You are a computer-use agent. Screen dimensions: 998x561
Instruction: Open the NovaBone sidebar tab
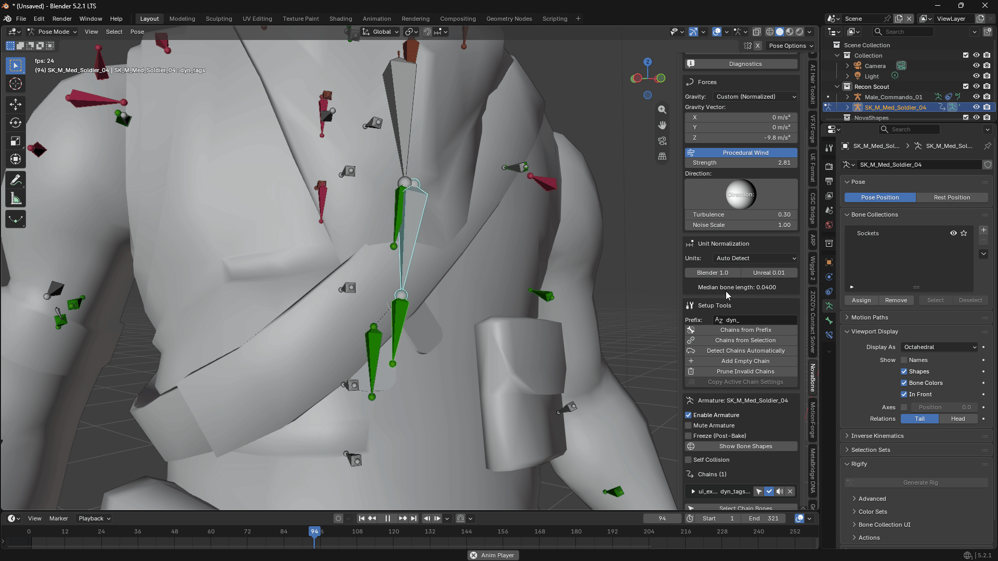[812, 378]
